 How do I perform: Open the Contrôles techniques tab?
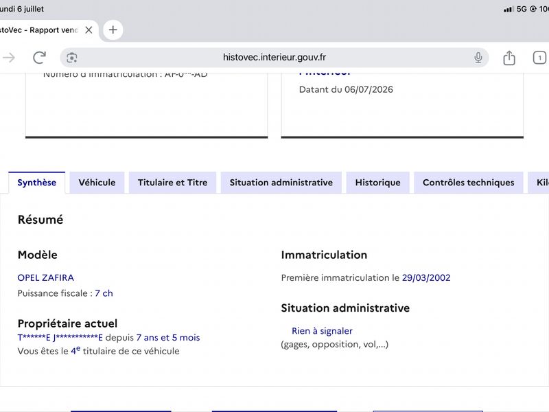pos(469,183)
